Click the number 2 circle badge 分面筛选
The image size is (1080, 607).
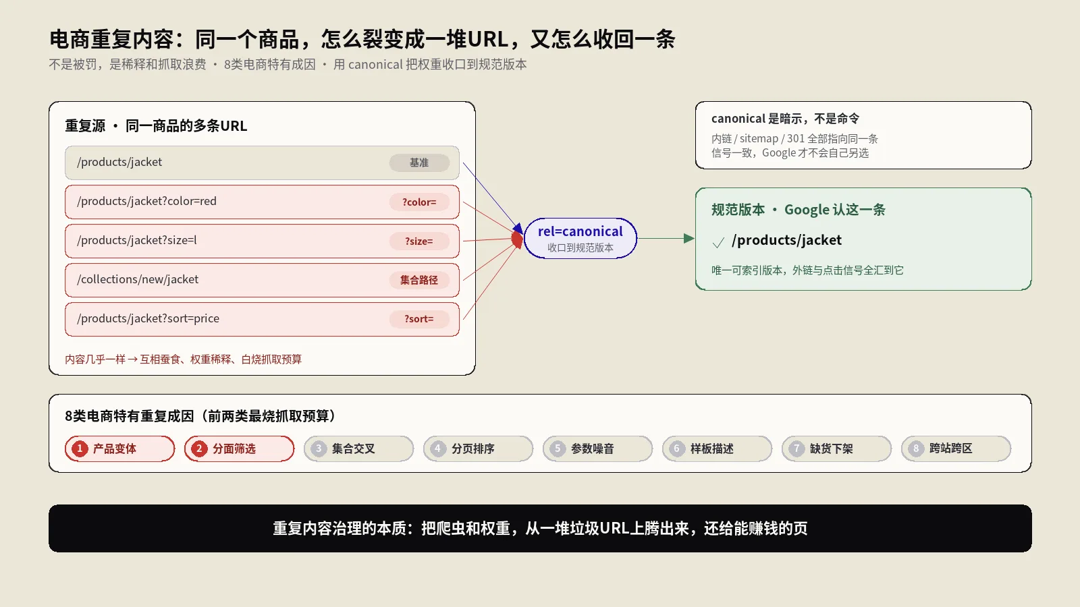click(199, 449)
